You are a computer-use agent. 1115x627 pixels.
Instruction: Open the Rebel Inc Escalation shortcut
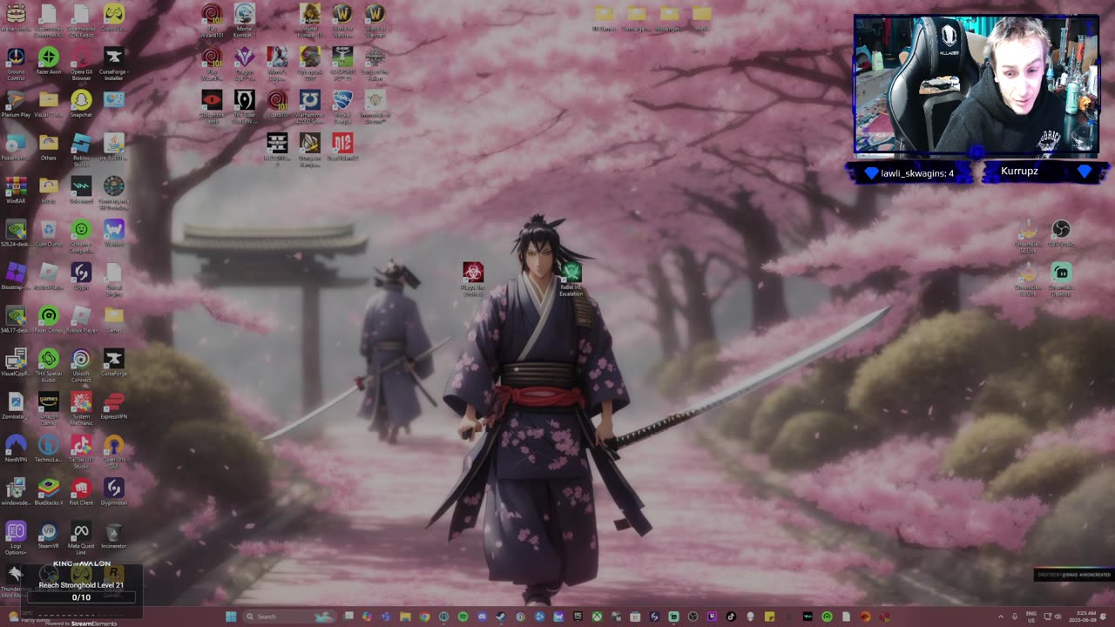tap(571, 279)
